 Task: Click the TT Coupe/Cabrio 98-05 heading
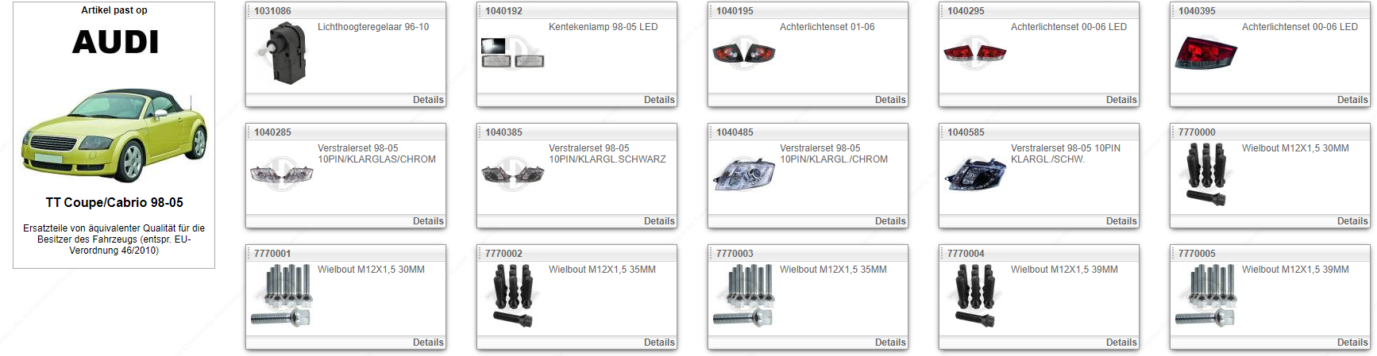[x=114, y=203]
